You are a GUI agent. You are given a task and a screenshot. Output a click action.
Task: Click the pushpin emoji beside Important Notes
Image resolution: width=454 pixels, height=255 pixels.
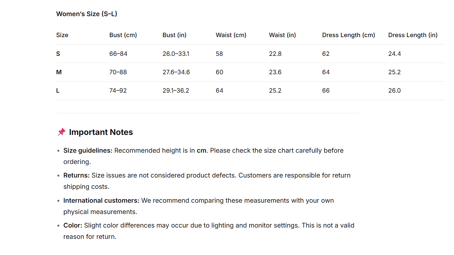[x=61, y=132]
